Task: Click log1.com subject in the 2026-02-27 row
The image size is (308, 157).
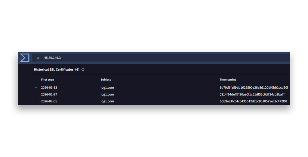Action: point(107,95)
